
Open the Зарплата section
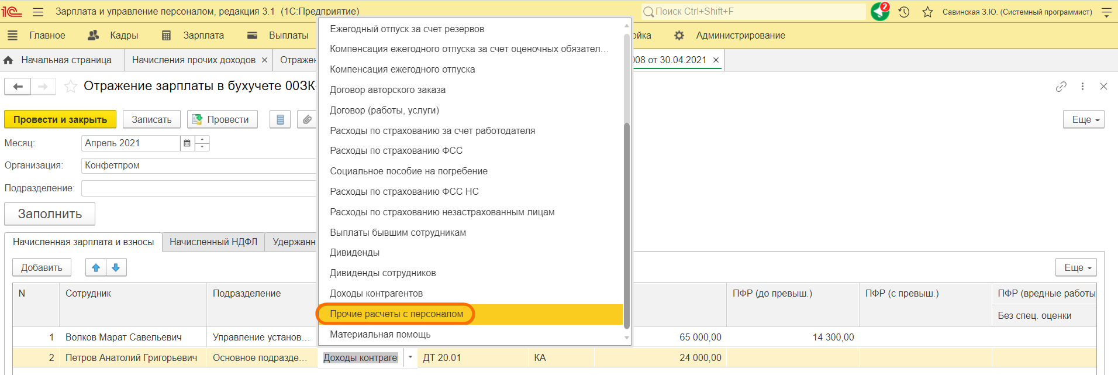tap(203, 36)
